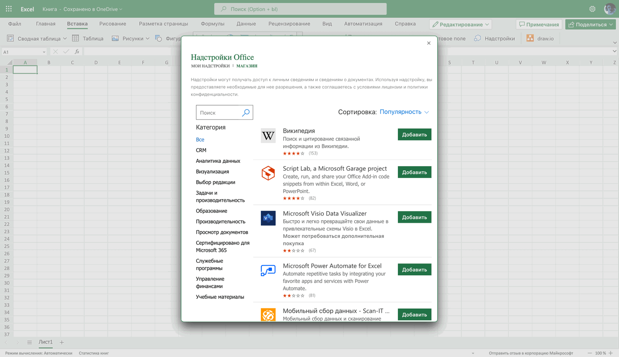
Task: Select the Все category
Action: 200,139
